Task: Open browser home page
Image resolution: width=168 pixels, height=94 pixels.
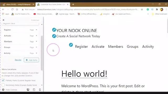Action: (x=17, y=9)
